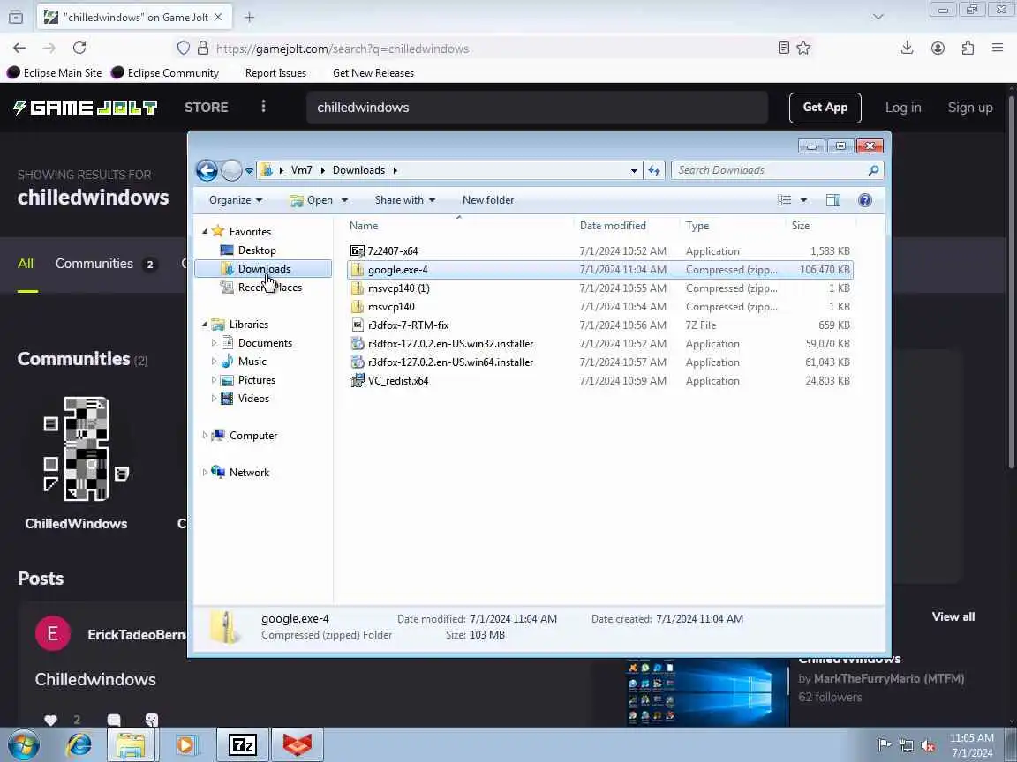Select Desktop in Favorites
The height and width of the screenshot is (762, 1017).
[x=257, y=250]
